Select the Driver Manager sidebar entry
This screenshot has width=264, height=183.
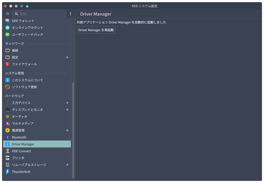coord(37,144)
